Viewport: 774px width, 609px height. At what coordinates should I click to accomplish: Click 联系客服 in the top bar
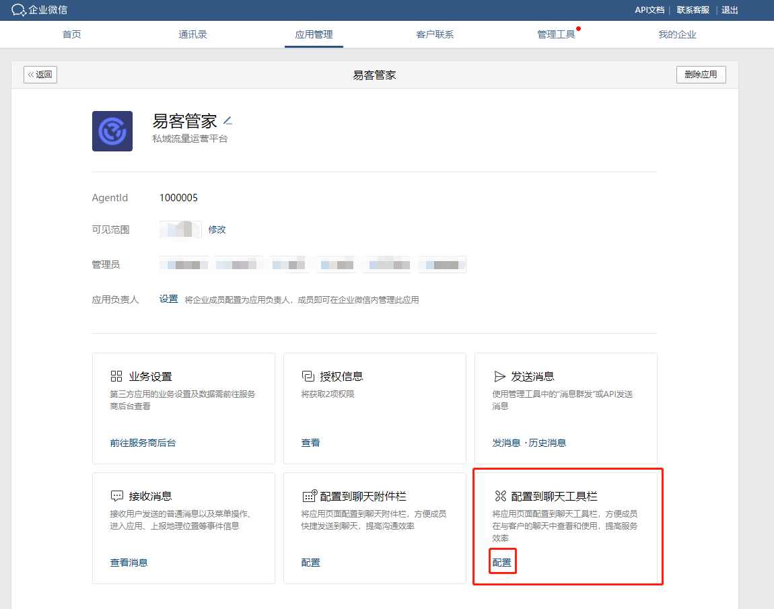pos(693,10)
